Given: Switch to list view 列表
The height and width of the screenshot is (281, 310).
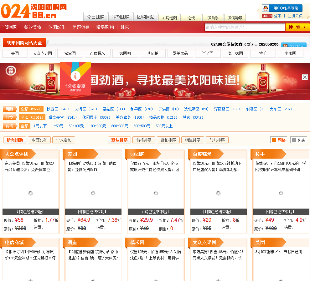Looking at the screenshot, I should 298,140.
